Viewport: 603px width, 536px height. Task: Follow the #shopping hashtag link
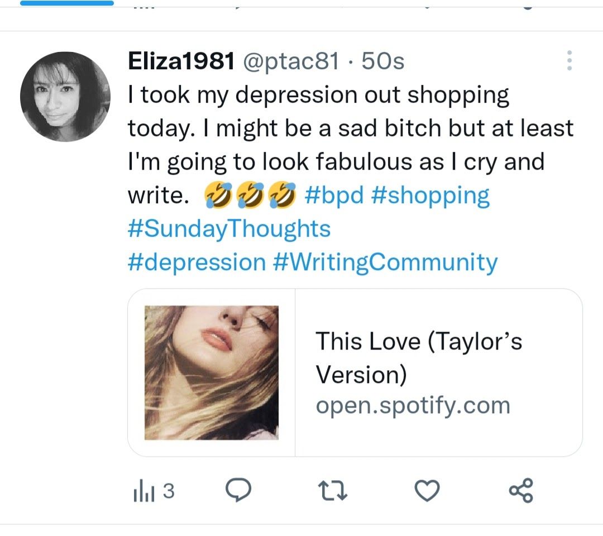430,195
